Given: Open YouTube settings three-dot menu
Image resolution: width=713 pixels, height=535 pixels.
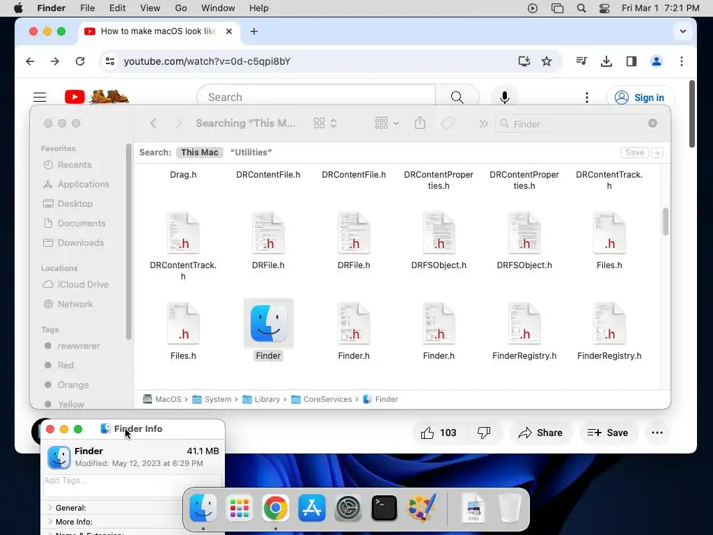Looking at the screenshot, I should pyautogui.click(x=586, y=98).
